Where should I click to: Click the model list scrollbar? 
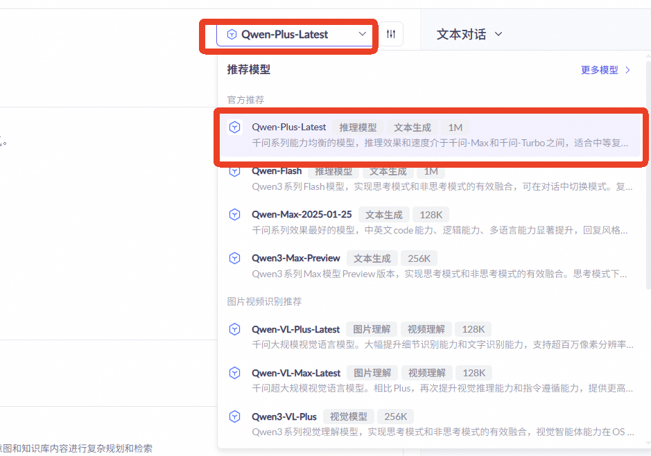click(x=648, y=175)
